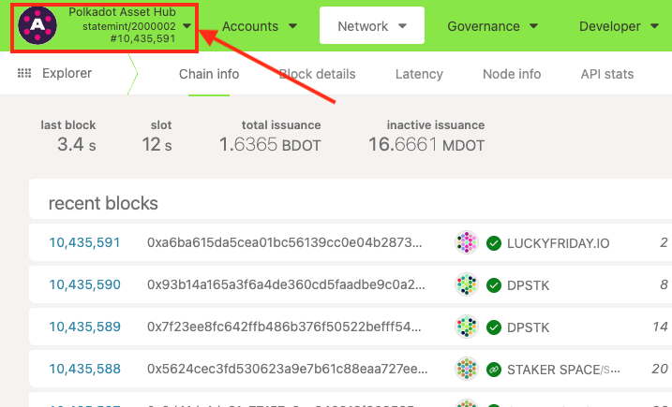Open block 10,435,588 link
672x407 pixels.
click(x=84, y=369)
